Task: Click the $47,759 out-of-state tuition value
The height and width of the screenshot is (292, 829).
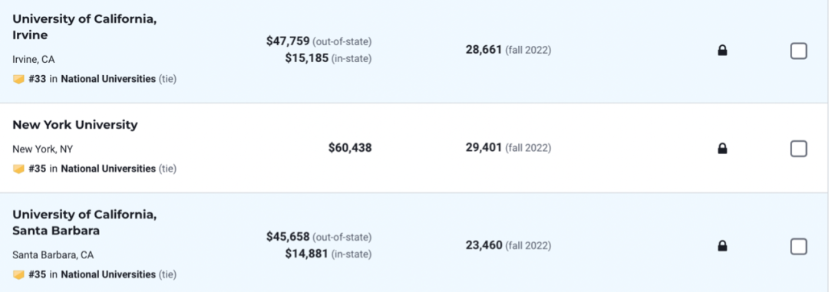Action: coord(288,41)
